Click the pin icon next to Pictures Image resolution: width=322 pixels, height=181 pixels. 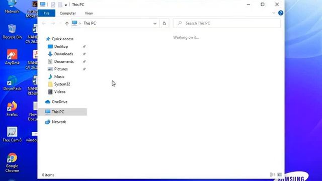84,69
